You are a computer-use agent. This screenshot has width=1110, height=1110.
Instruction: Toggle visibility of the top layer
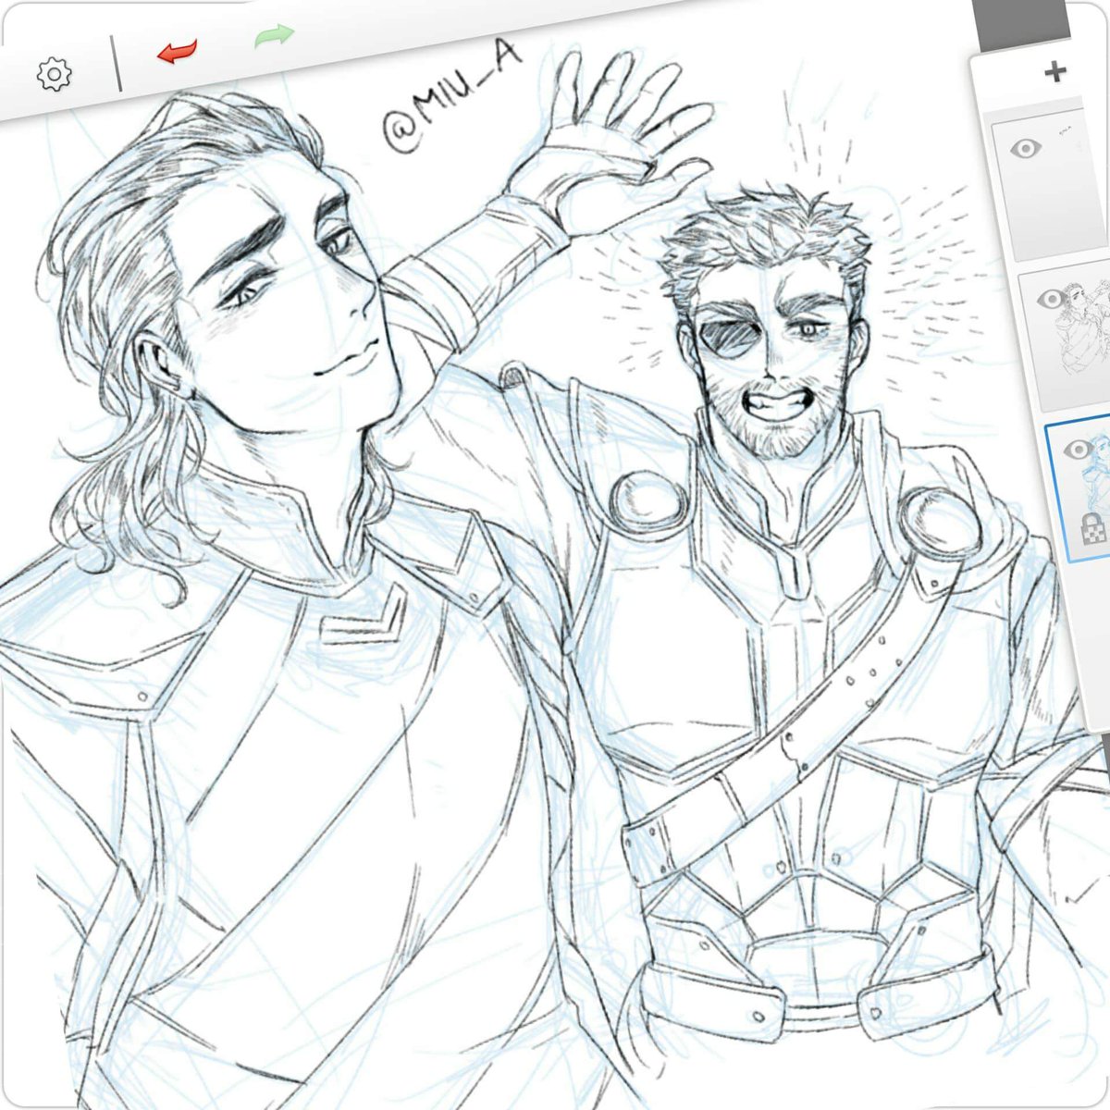tap(1025, 149)
